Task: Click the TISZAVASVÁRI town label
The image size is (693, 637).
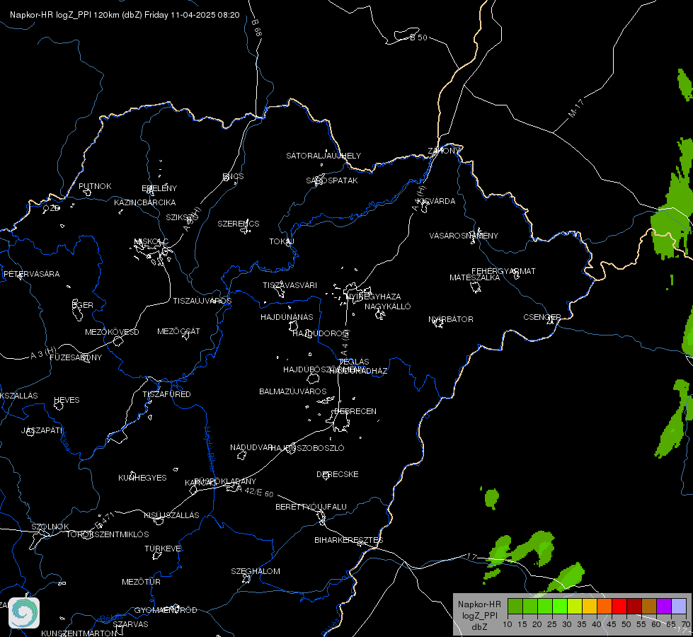Action: [290, 285]
